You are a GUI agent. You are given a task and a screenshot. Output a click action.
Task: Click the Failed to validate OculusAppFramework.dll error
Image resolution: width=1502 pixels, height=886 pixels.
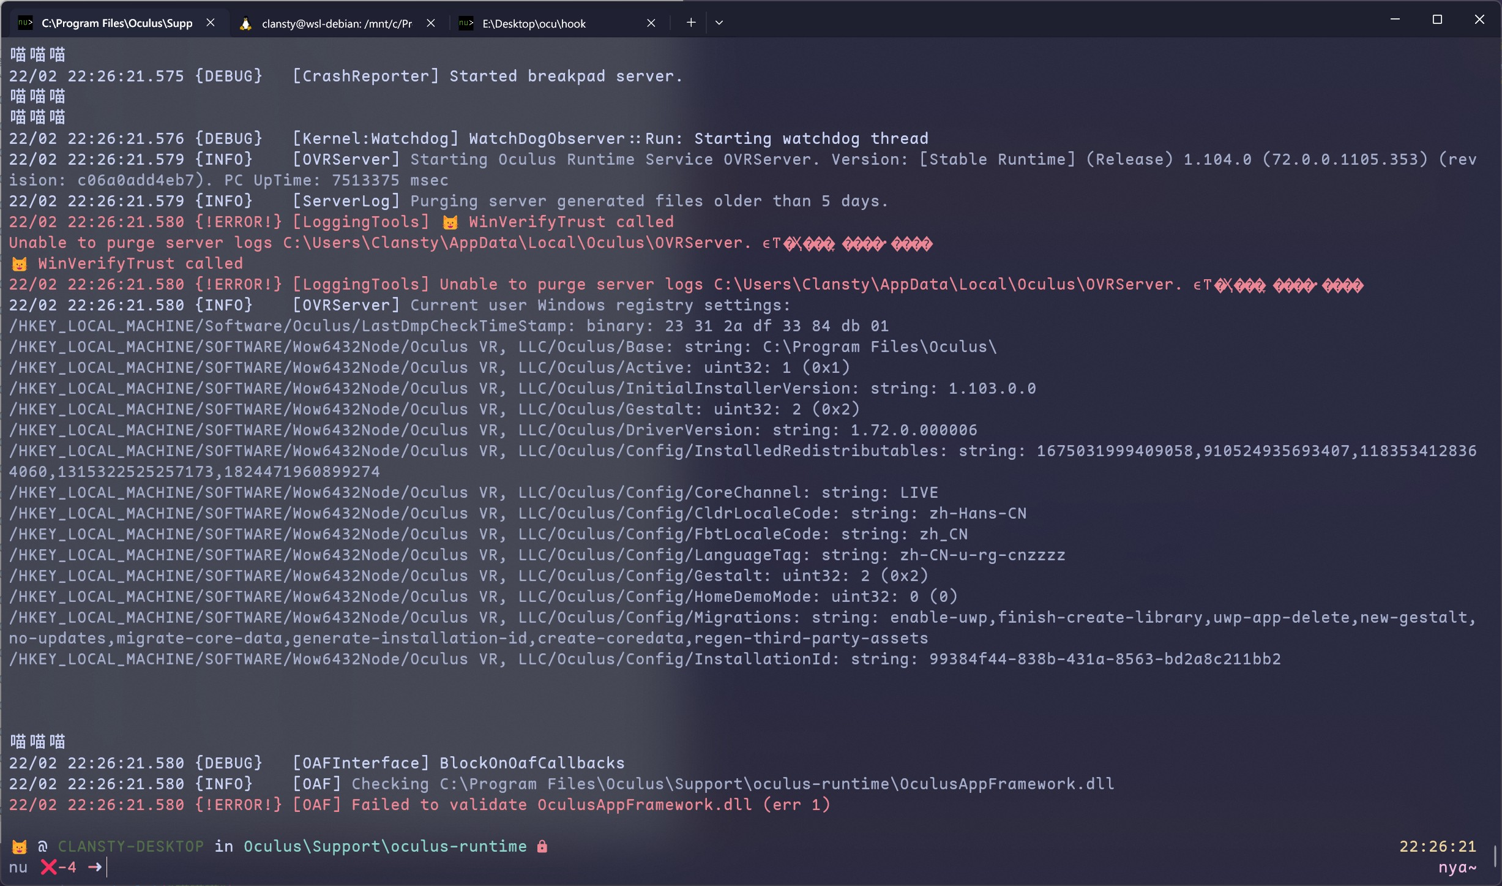tap(419, 805)
